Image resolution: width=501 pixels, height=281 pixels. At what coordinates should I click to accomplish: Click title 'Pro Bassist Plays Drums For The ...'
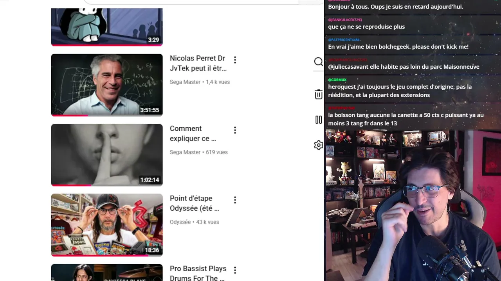(x=198, y=273)
